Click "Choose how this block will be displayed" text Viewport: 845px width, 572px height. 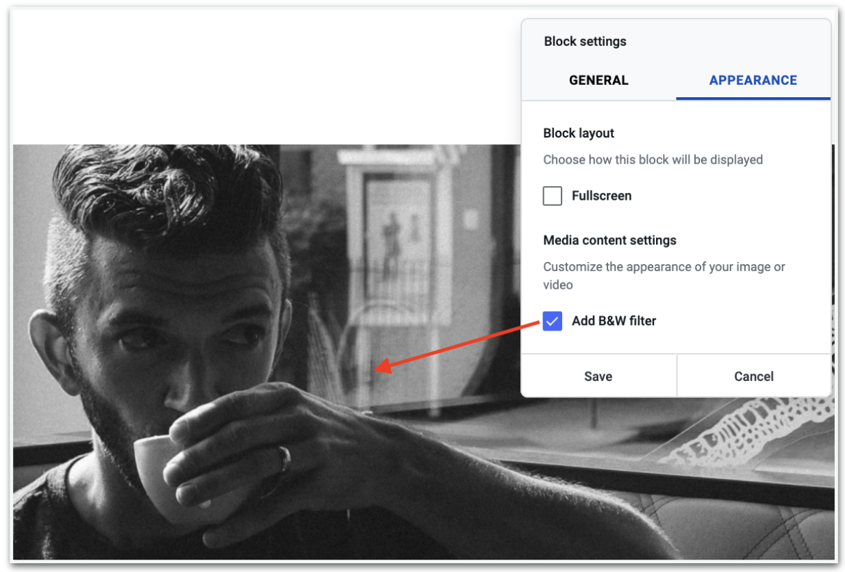(x=653, y=159)
